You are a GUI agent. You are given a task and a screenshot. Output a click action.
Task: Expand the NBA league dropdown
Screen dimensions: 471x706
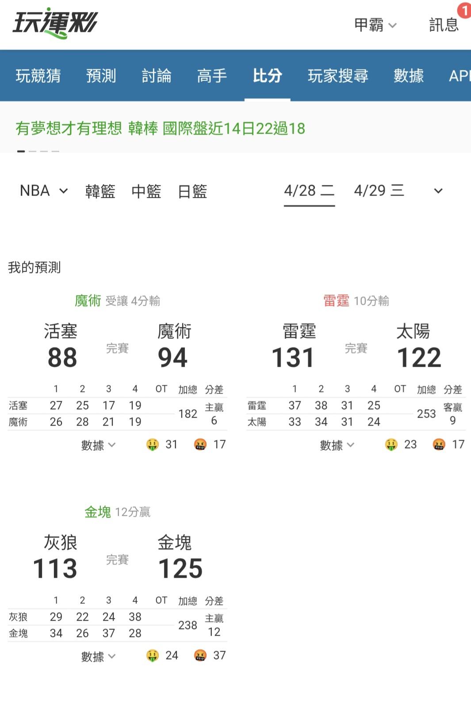tap(44, 191)
